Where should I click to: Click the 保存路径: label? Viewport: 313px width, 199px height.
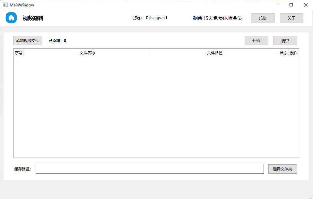click(x=22, y=169)
